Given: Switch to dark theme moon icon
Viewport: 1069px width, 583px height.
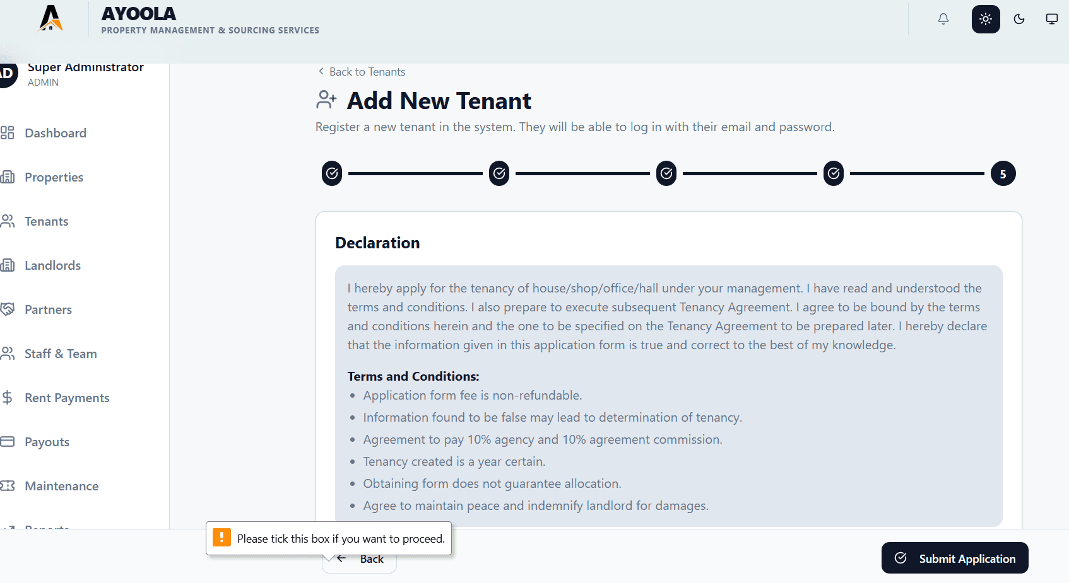Looking at the screenshot, I should [x=1019, y=19].
